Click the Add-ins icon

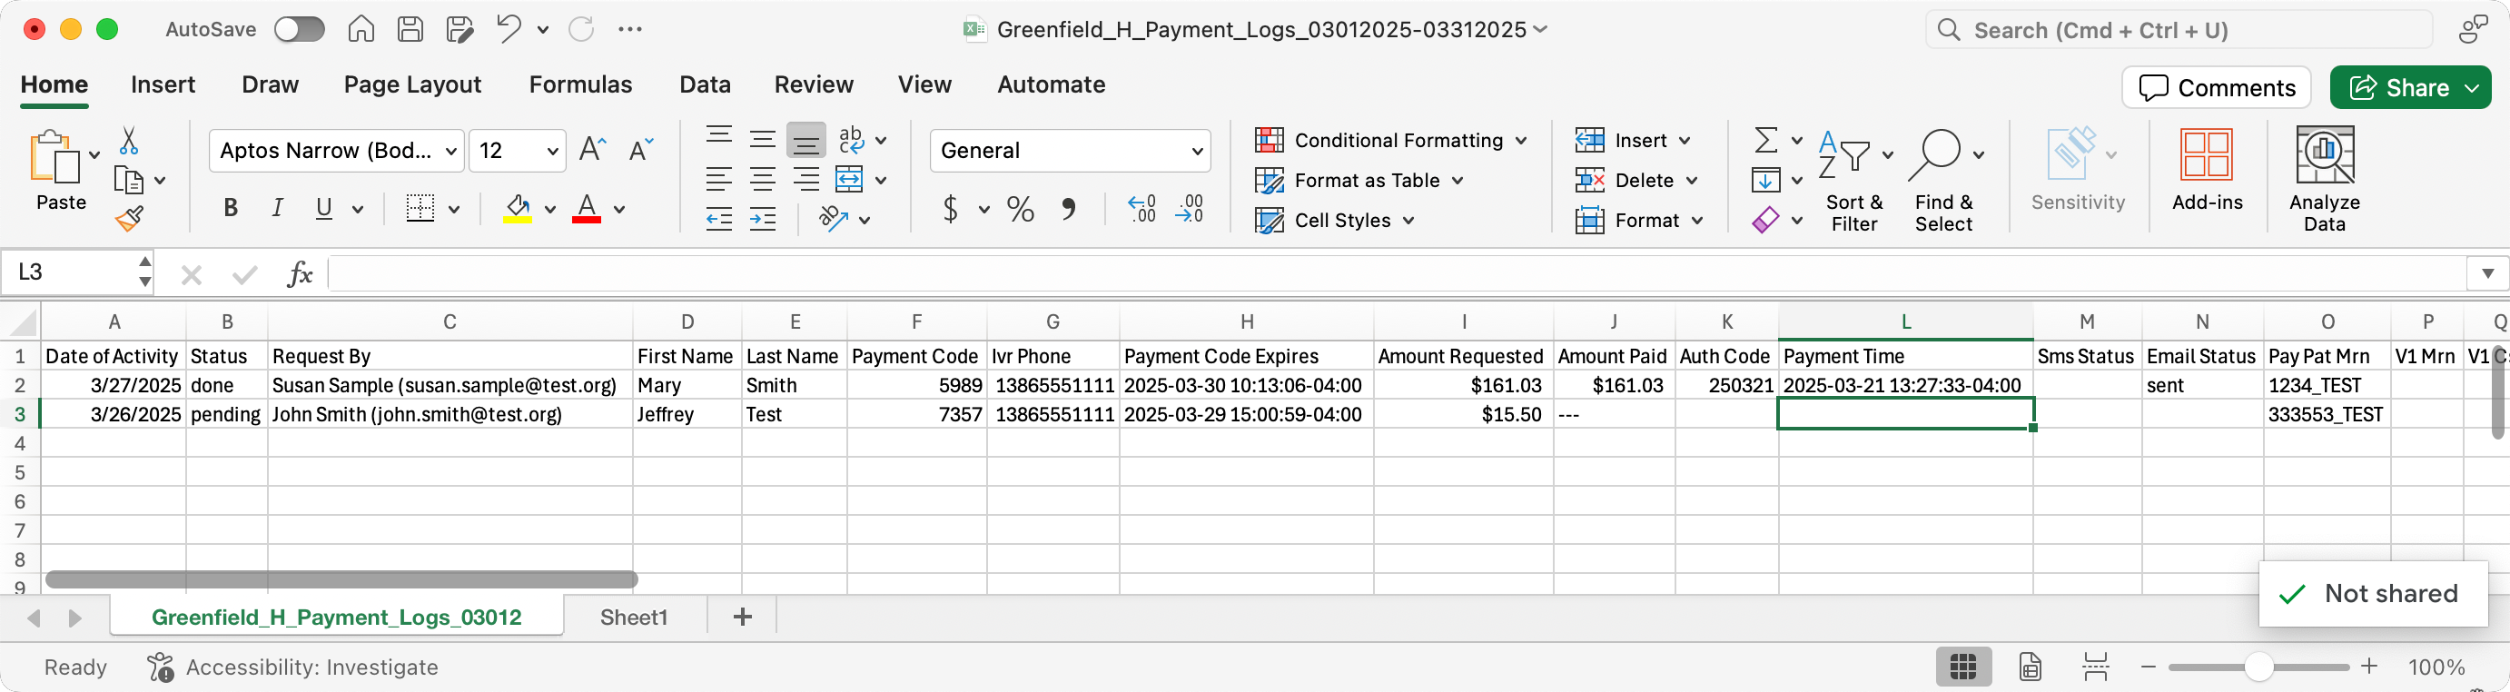pos(2207,169)
